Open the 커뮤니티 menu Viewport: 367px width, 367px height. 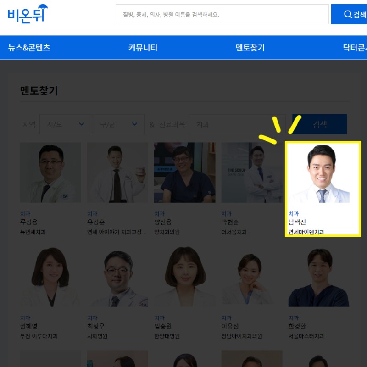click(143, 48)
